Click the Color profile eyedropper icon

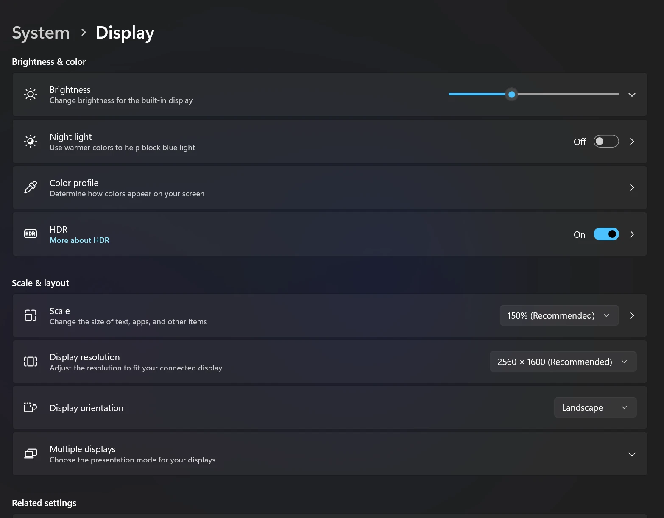point(30,187)
